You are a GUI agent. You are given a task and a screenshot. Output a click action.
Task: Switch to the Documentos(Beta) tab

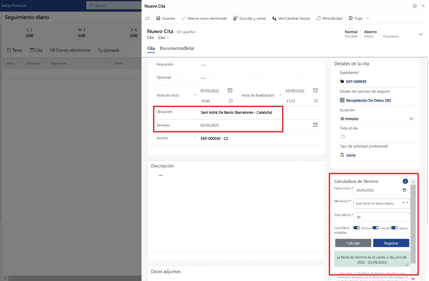[177, 48]
